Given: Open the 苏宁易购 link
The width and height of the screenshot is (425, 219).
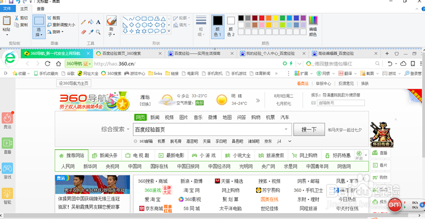Looking at the screenshot, I should coord(268,190).
